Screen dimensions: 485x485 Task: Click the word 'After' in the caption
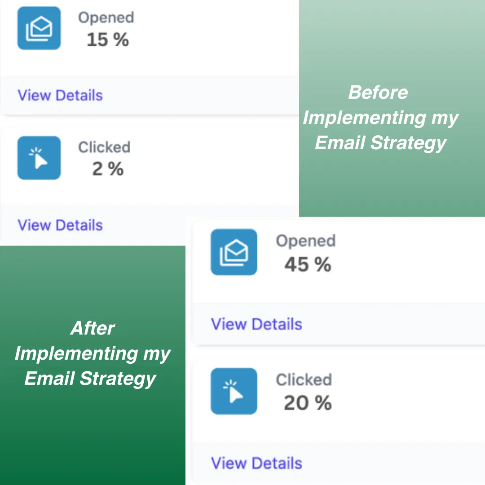point(93,328)
